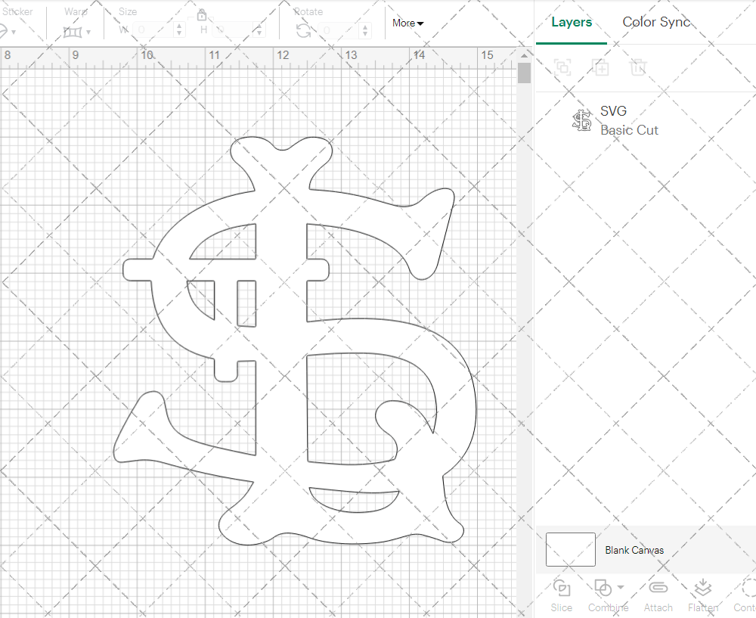The width and height of the screenshot is (756, 618).
Task: Open the Warp dropdown
Action: pos(77,32)
